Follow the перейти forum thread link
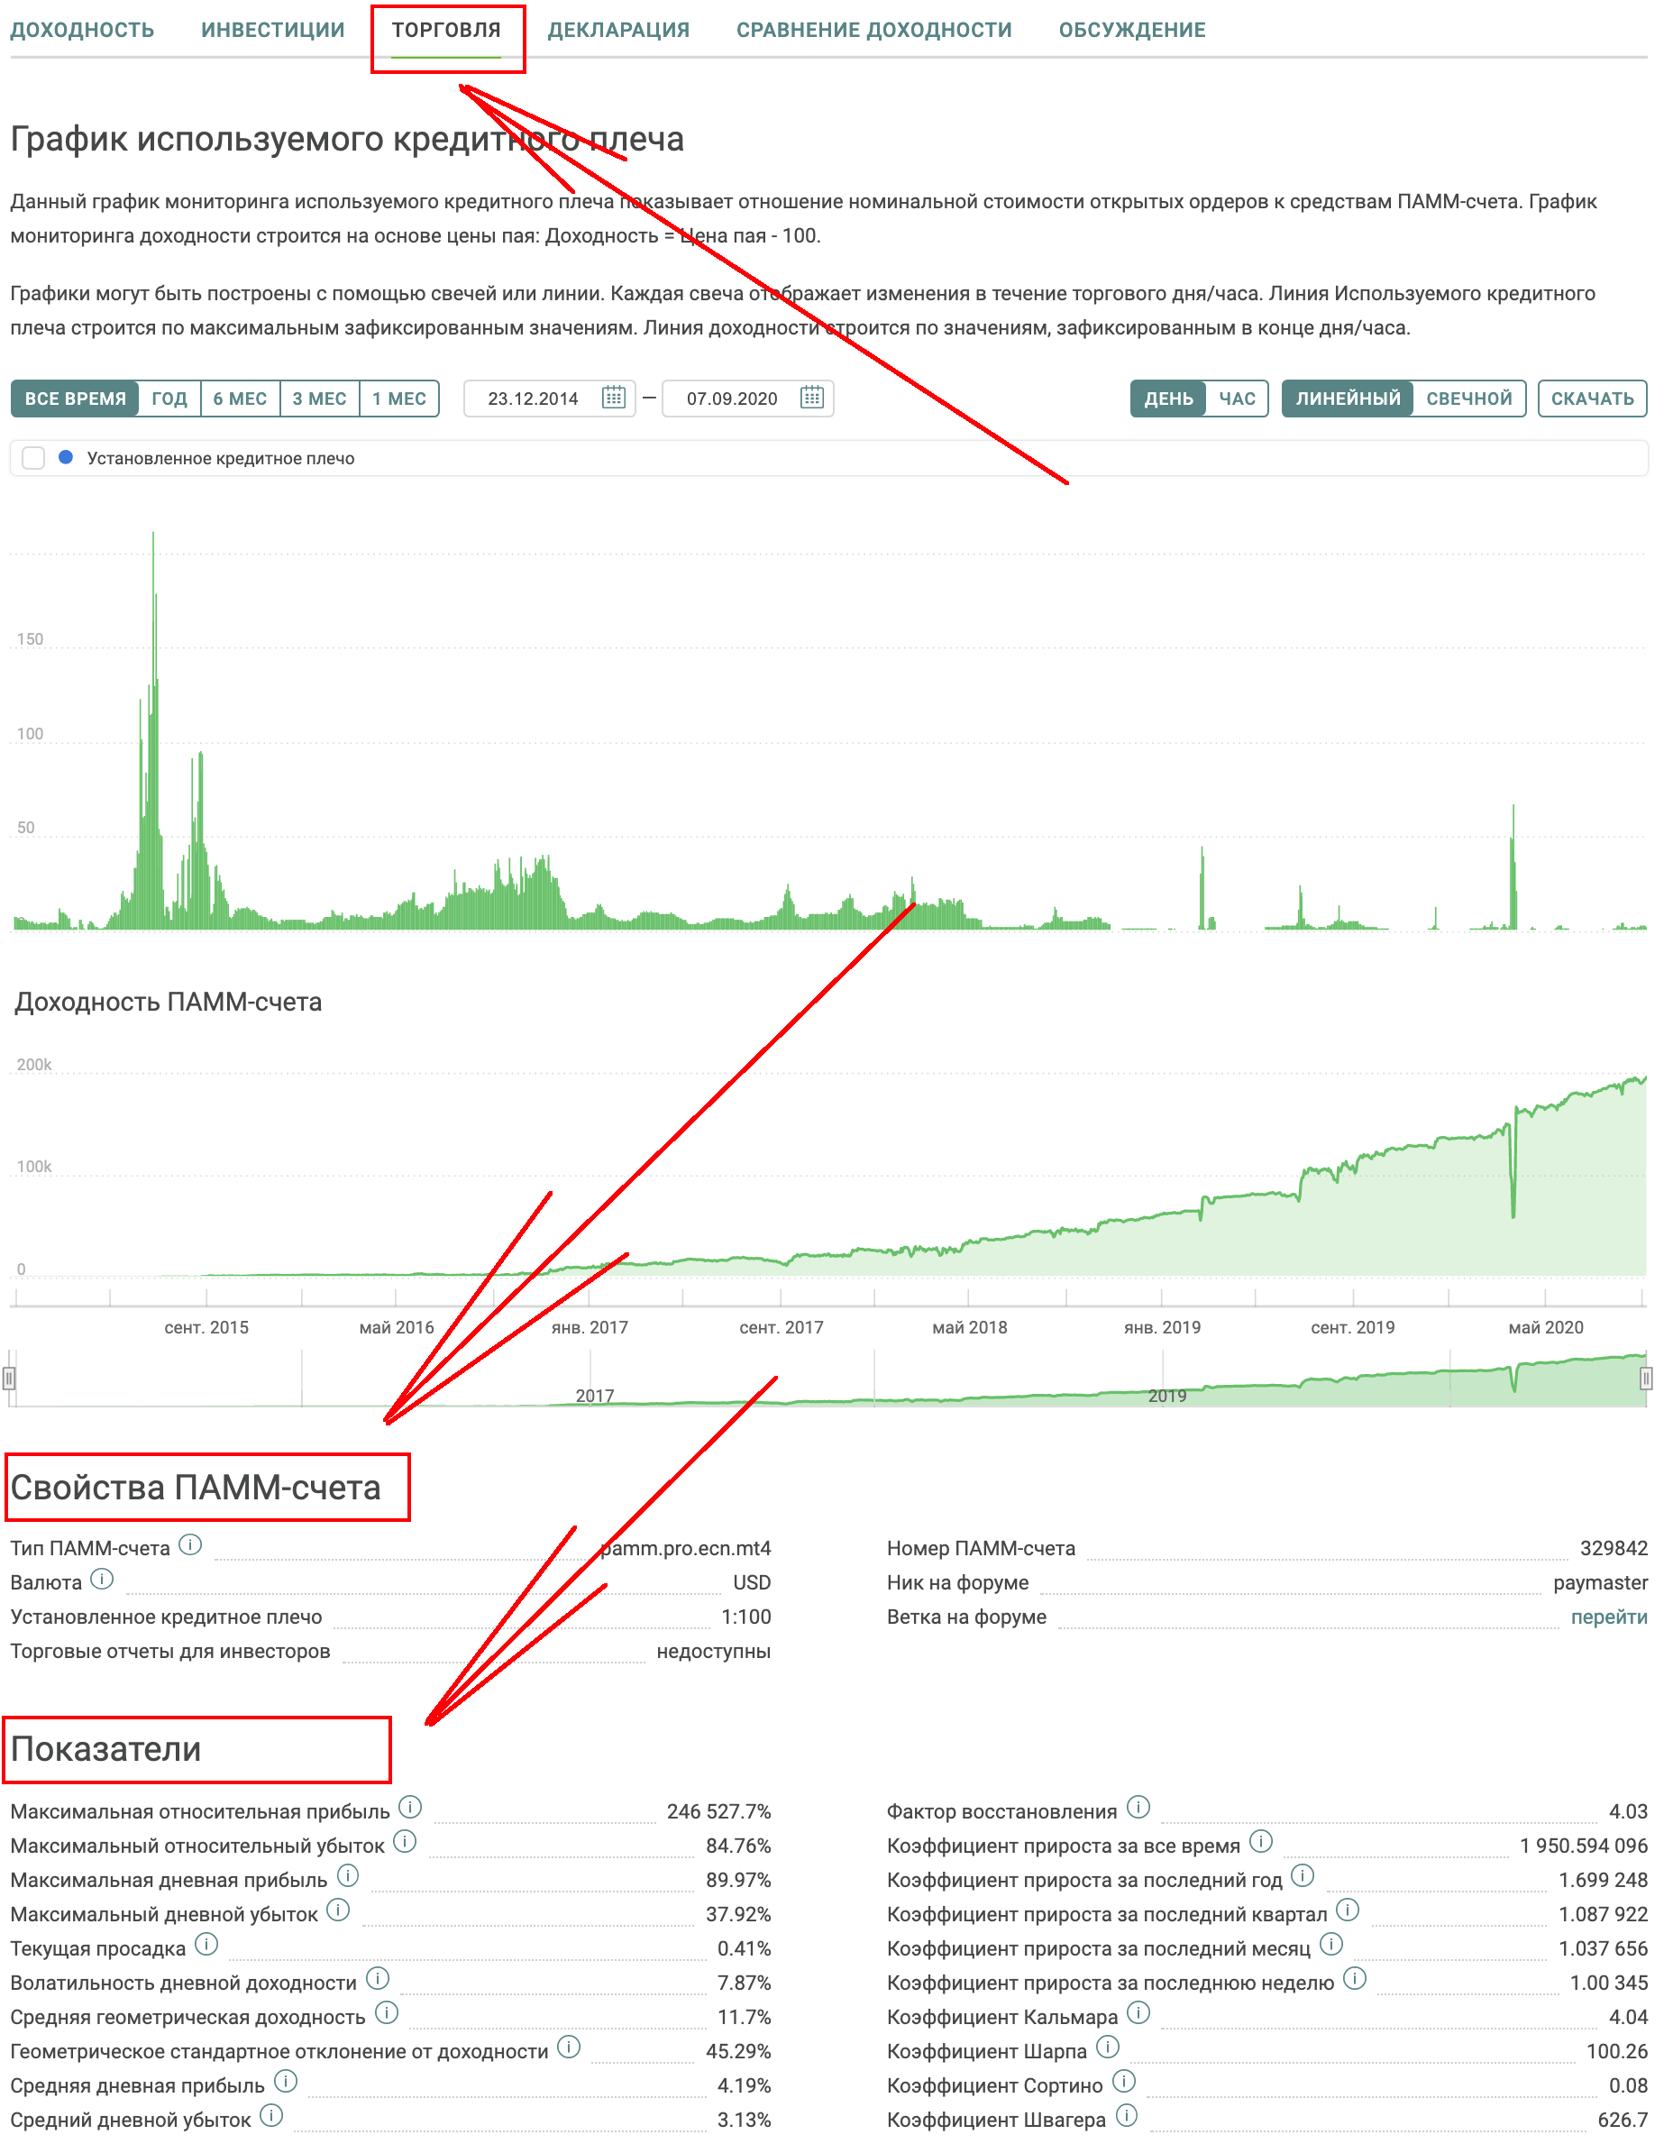Viewport: 1673px width, 2144px height. coord(1609,1617)
